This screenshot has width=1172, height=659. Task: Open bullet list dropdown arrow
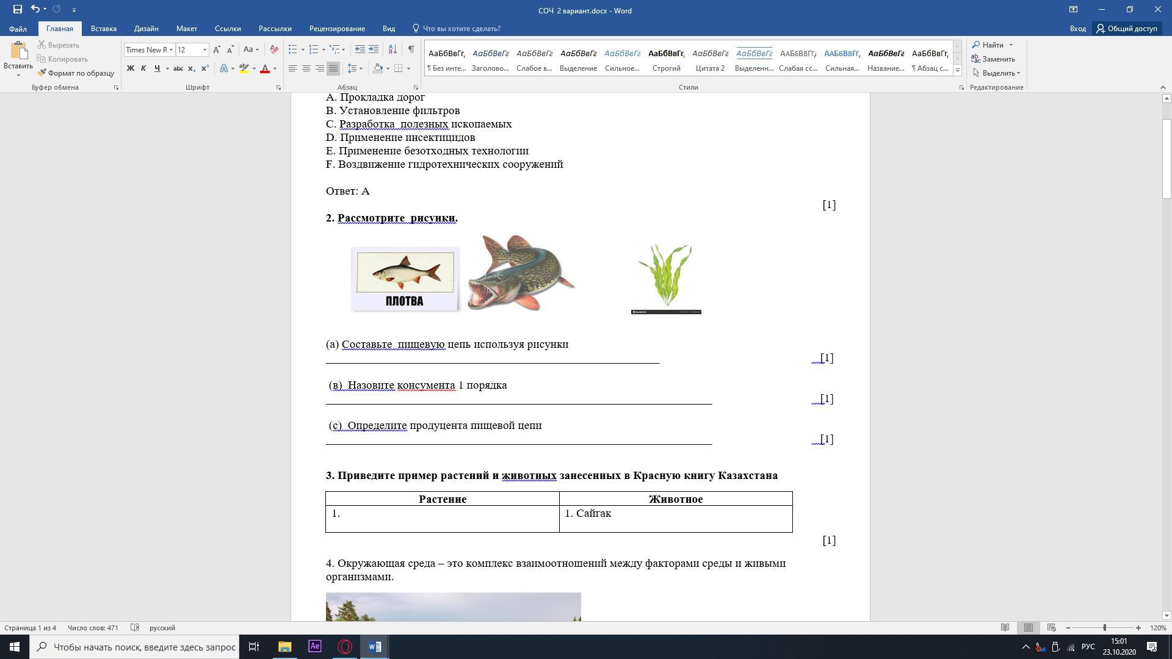(303, 50)
